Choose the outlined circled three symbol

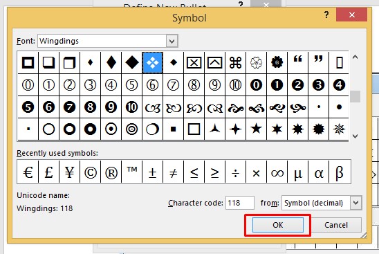[x=90, y=85]
